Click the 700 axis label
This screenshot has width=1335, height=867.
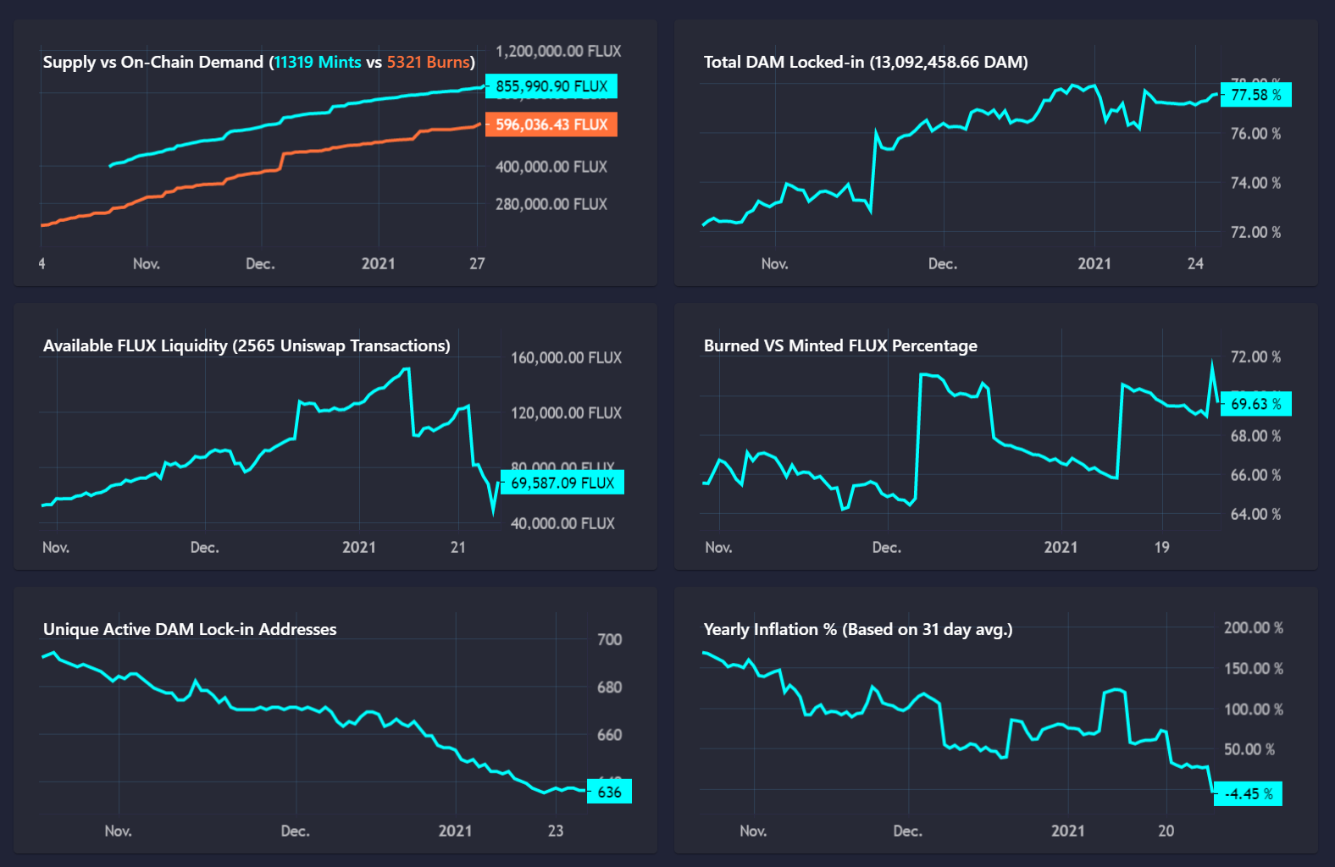click(610, 639)
